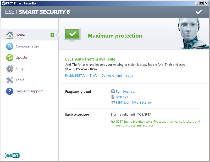Click the green Update arrows icon

pyautogui.click(x=10, y=58)
